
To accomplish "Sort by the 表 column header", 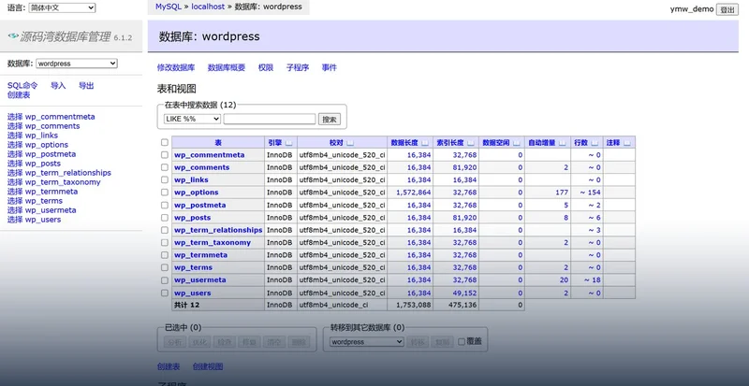I will click(218, 143).
